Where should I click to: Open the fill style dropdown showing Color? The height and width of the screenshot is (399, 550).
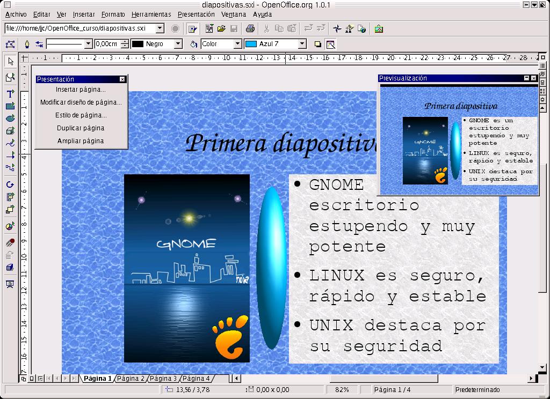237,44
